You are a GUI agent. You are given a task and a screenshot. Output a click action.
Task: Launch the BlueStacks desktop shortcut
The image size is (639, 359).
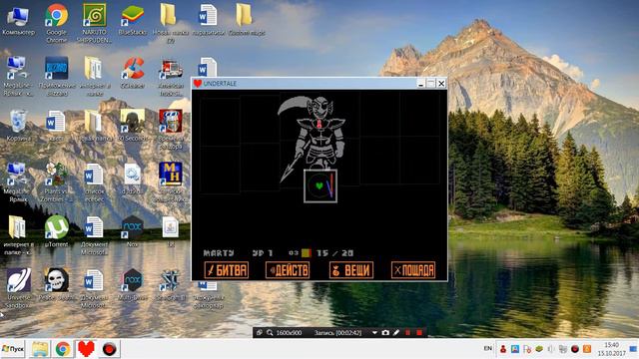point(133,20)
